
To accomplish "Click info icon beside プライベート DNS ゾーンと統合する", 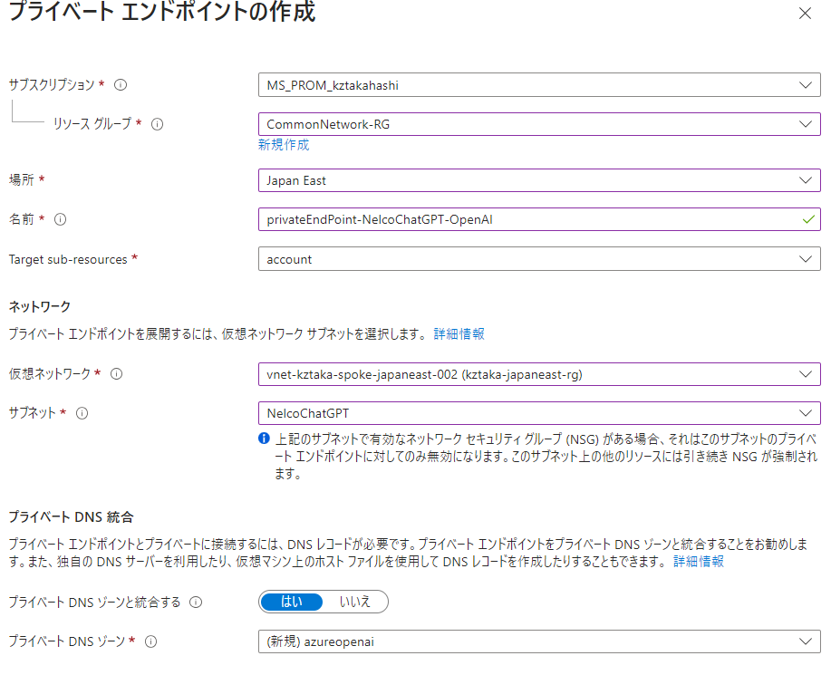I will [196, 602].
